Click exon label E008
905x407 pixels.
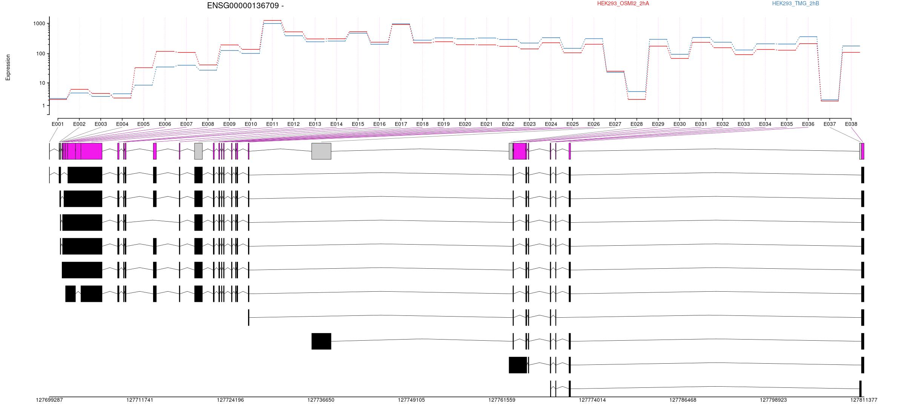pyautogui.click(x=208, y=124)
